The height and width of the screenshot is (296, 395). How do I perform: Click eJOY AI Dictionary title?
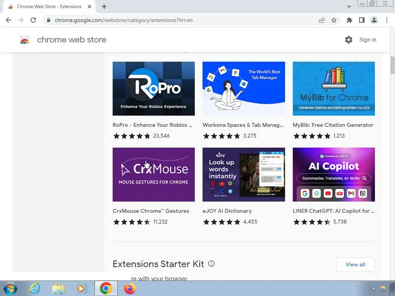coord(227,211)
